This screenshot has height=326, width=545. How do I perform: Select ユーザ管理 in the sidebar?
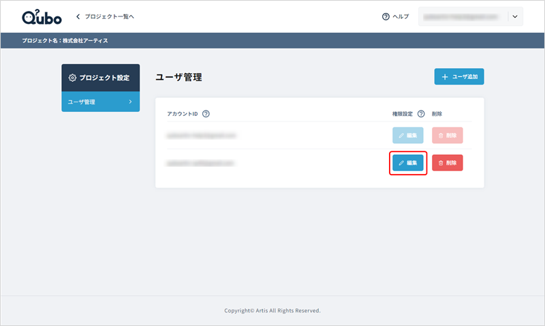[x=82, y=102]
